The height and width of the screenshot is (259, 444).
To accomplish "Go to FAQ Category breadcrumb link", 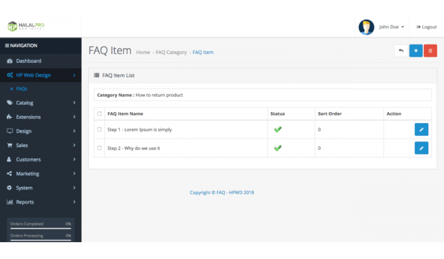I will pos(171,52).
